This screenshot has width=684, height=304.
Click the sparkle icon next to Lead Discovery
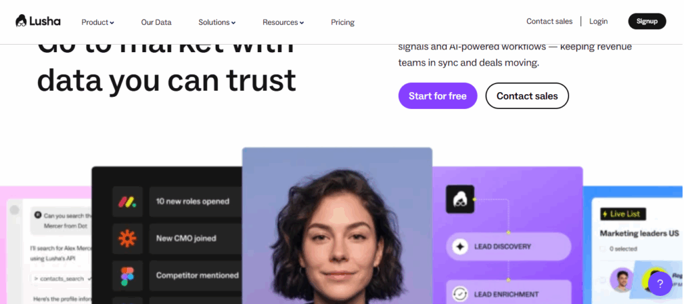(x=460, y=247)
